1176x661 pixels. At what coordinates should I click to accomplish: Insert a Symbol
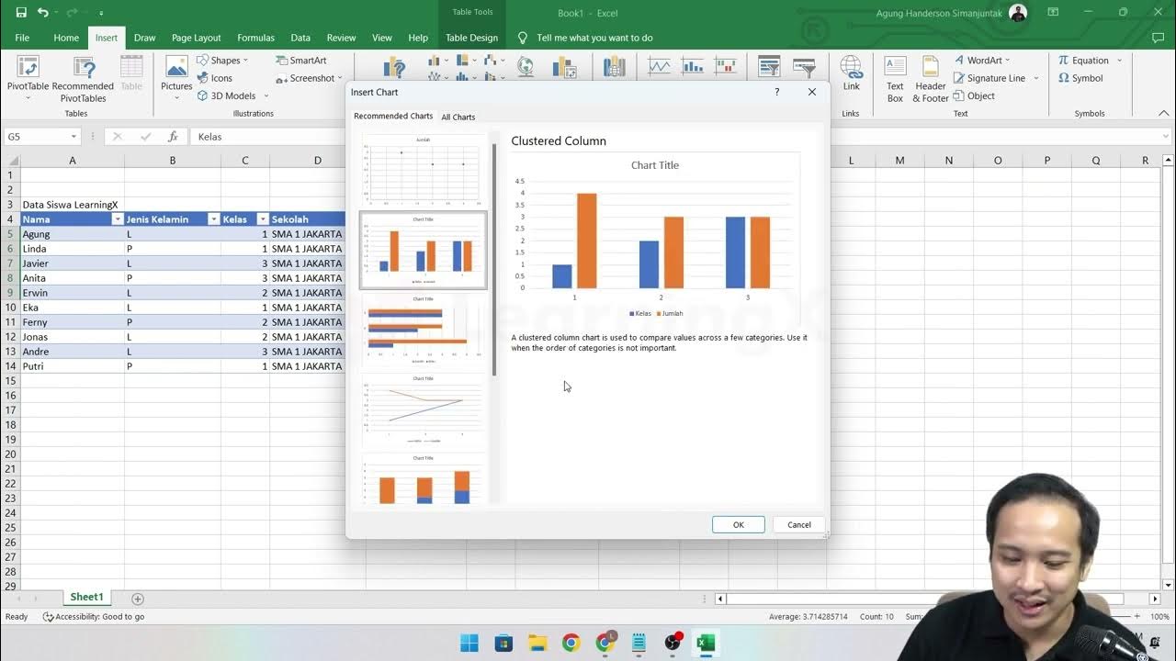[1080, 78]
